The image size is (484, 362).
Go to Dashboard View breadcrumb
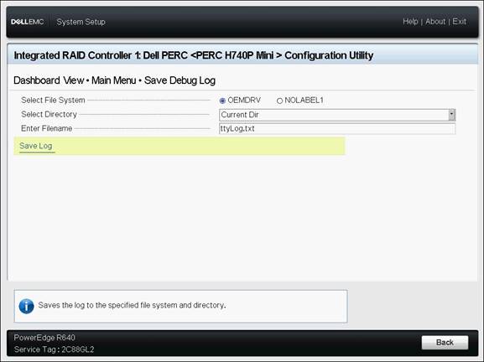click(49, 80)
